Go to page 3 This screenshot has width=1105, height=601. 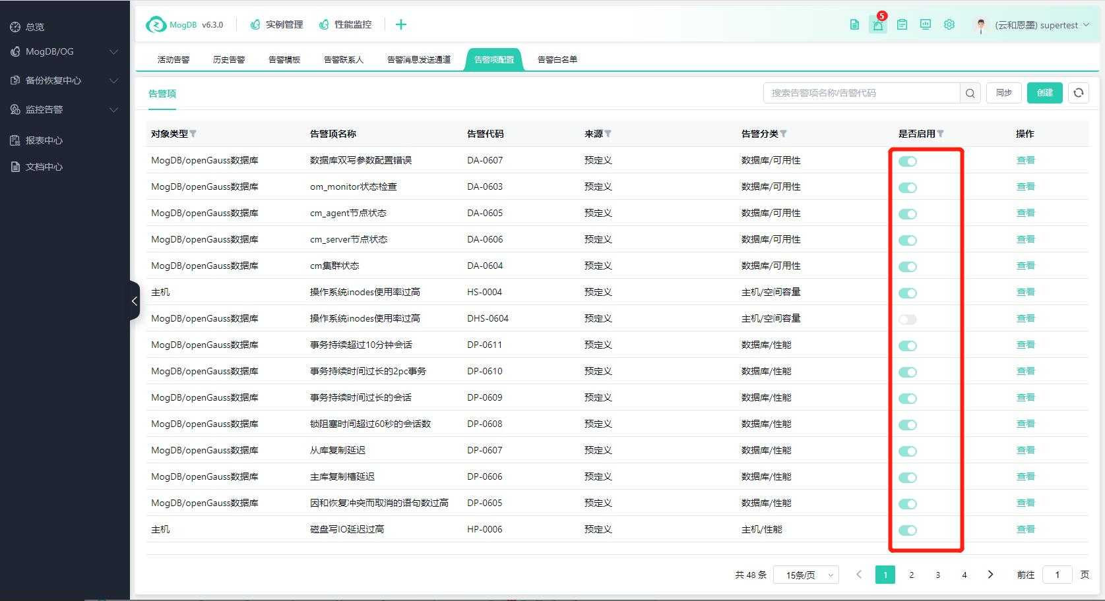coord(938,575)
